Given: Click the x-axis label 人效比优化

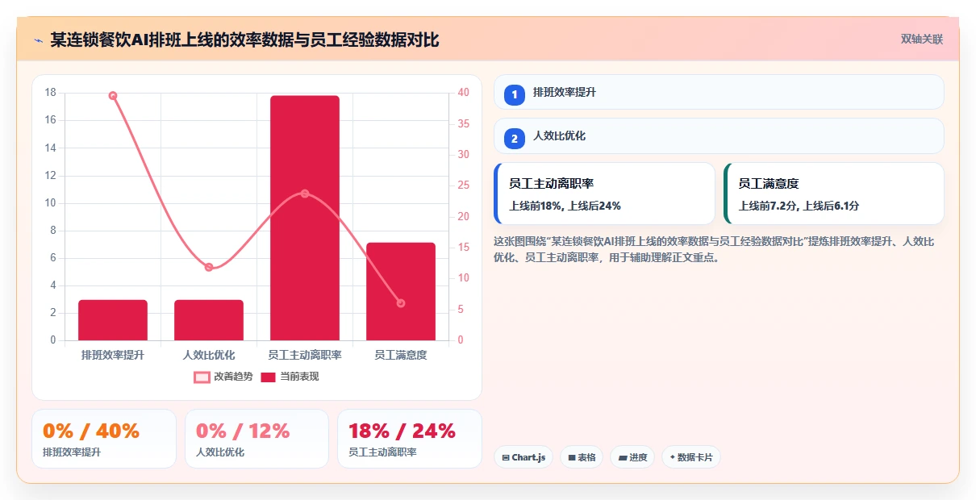Looking at the screenshot, I should click(209, 355).
